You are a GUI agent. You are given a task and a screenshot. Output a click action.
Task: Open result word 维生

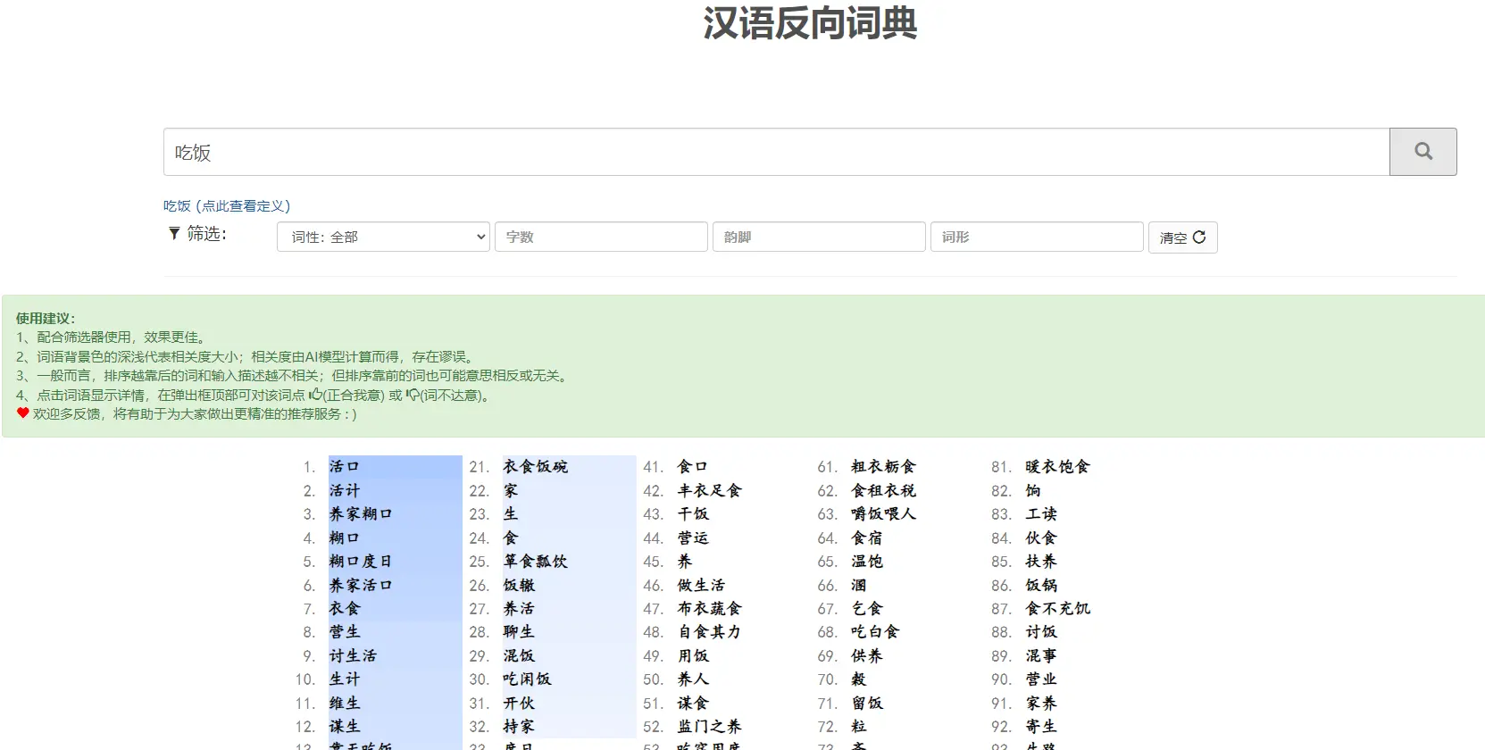pyautogui.click(x=344, y=703)
